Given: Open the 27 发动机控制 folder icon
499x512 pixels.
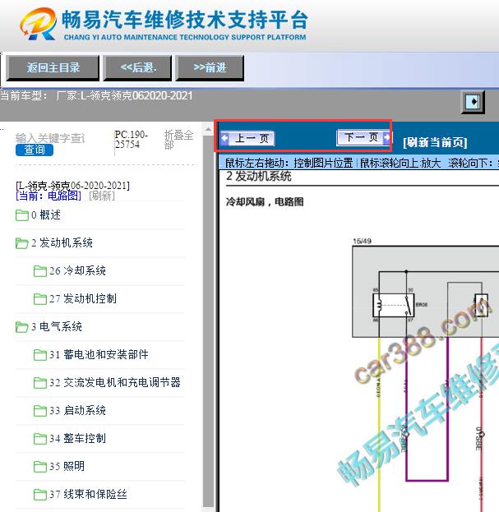Looking at the screenshot, I should [x=40, y=299].
